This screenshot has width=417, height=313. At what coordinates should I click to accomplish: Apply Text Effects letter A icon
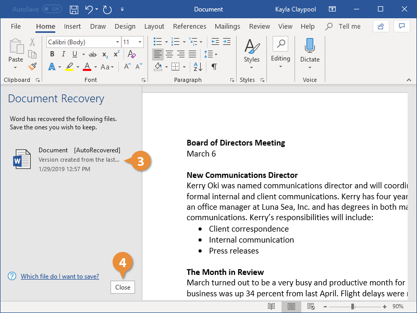click(52, 67)
